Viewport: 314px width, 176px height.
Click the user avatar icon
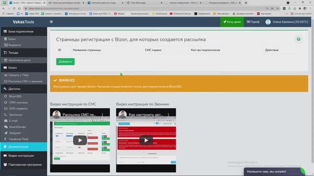(x=268, y=22)
